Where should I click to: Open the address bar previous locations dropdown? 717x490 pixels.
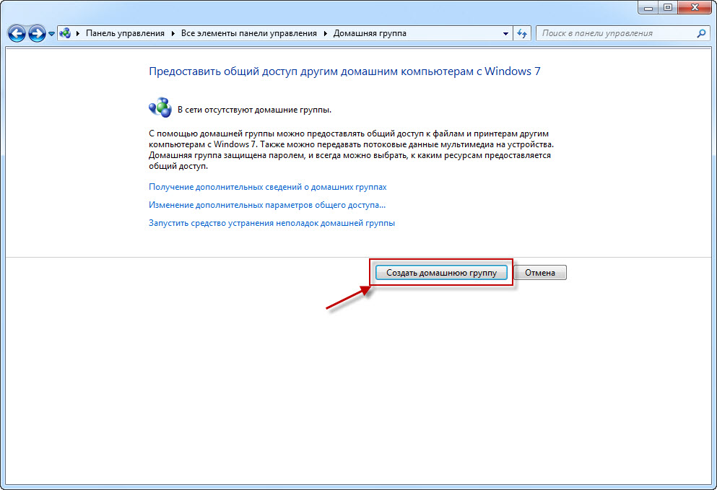[x=505, y=34]
